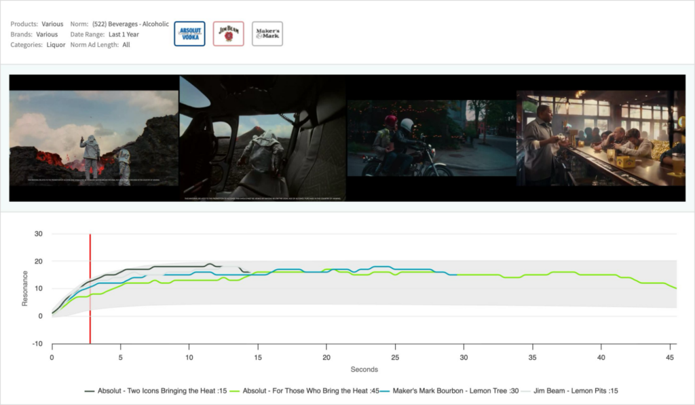
Task: Click the Norm Ad Length value All
Action: (x=126, y=45)
